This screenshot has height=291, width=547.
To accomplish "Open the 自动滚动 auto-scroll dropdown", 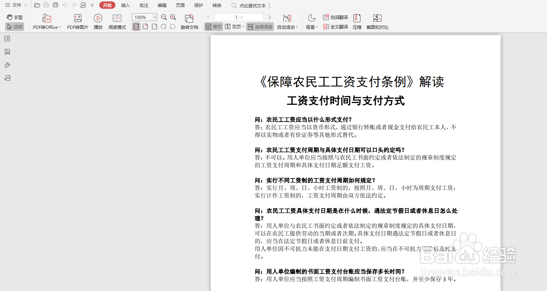I will pos(287,26).
